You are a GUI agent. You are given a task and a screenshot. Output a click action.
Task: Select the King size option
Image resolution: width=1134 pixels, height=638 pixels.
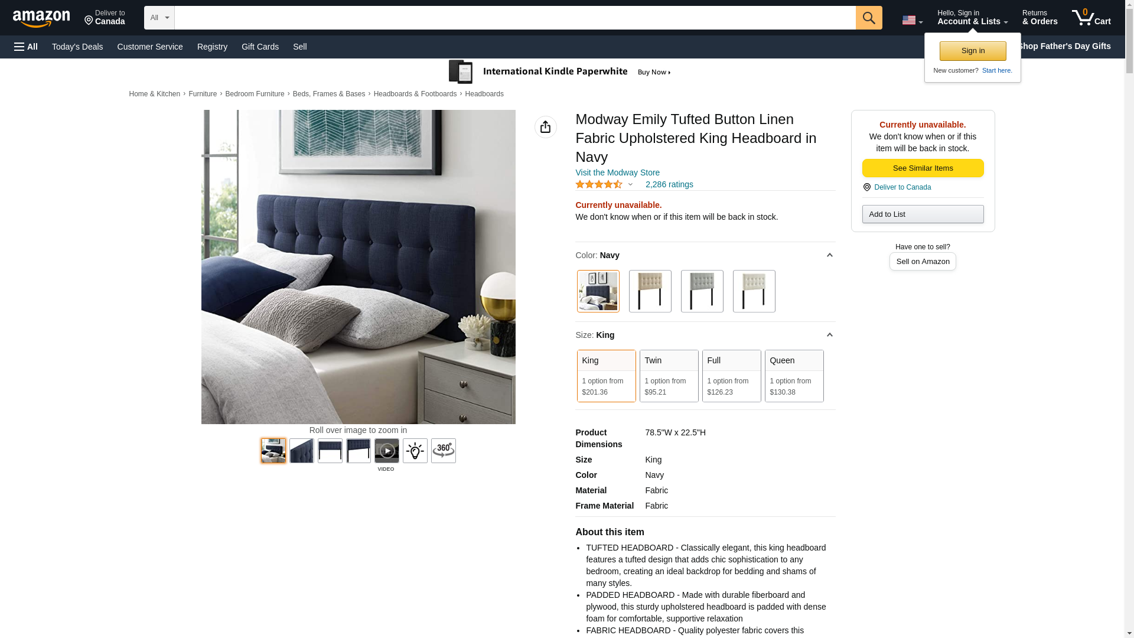[x=607, y=376]
